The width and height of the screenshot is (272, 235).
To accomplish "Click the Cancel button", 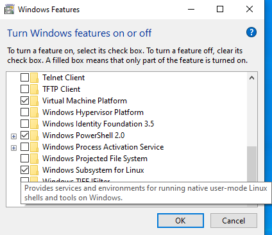I will (234, 220).
